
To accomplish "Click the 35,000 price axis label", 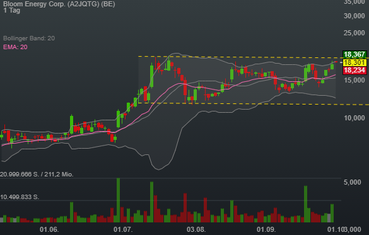I will 354,2.
